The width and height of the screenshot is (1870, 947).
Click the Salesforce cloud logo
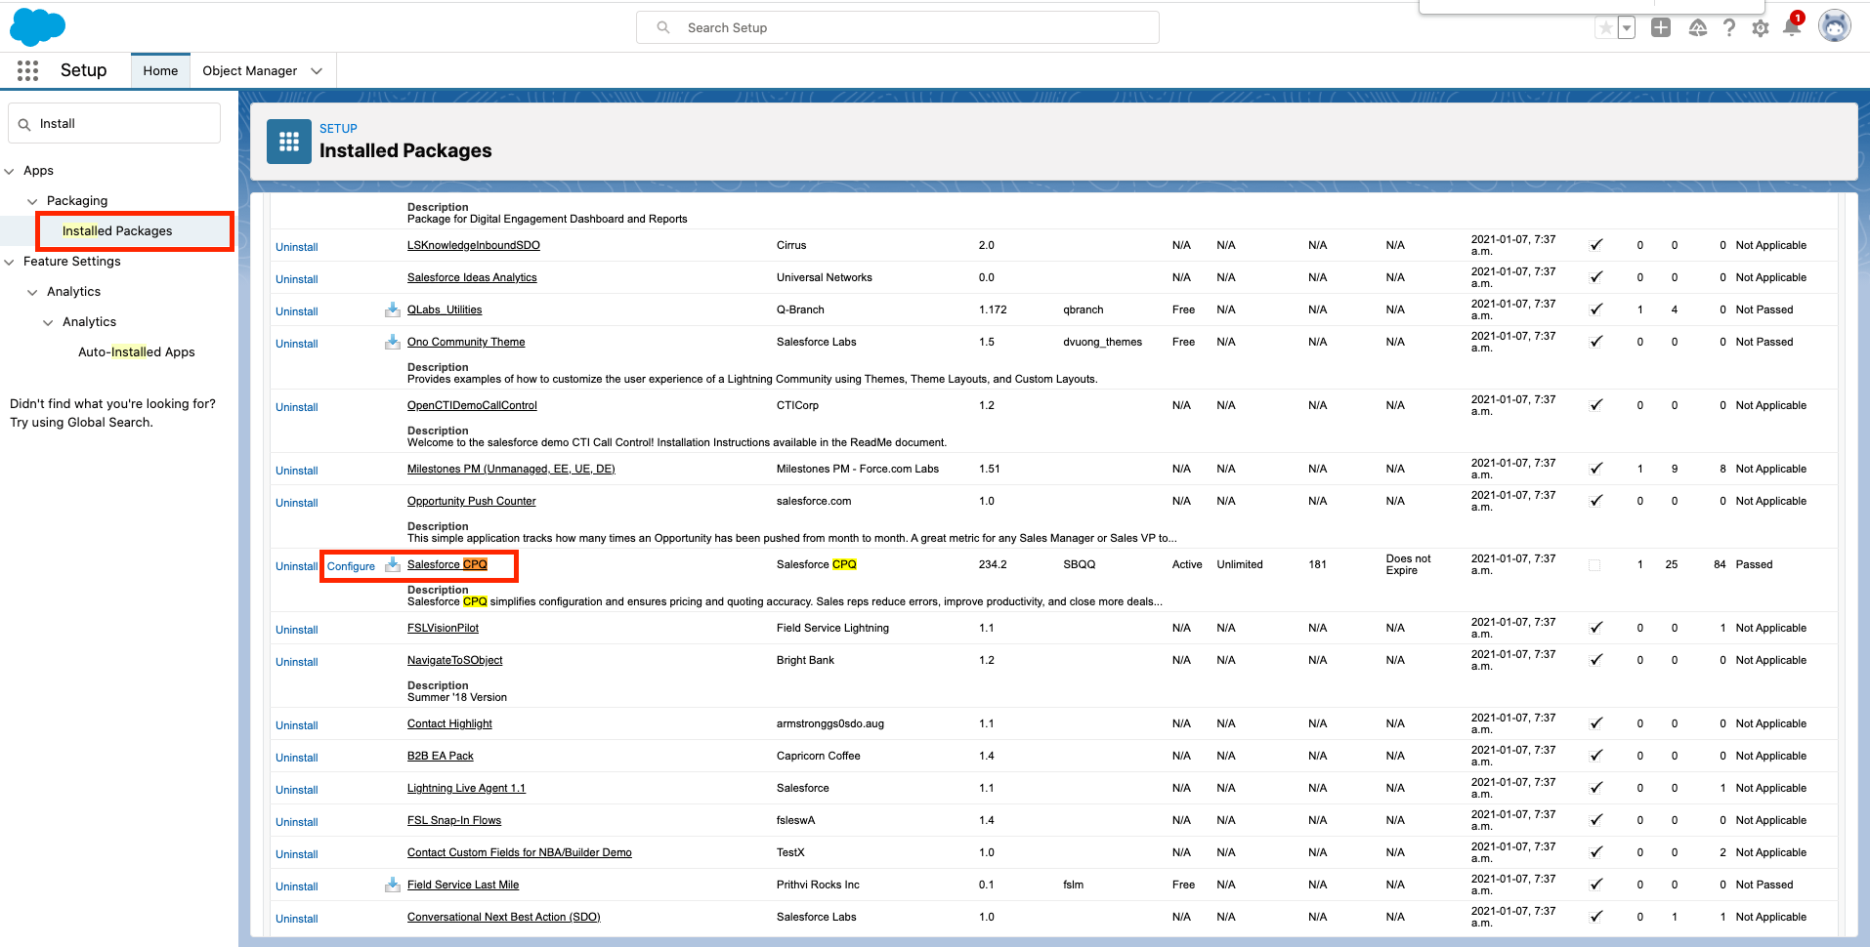click(37, 26)
